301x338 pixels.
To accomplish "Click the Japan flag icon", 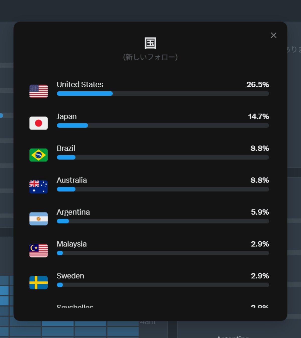I will pos(38,123).
